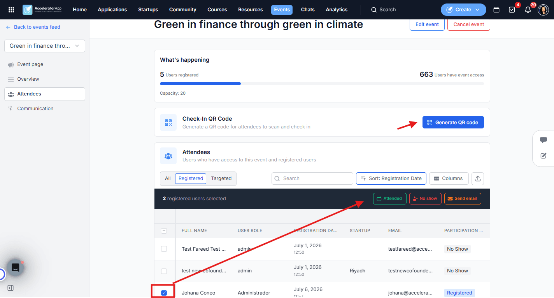Open the Analytics menu item
The image size is (554, 298).
click(337, 10)
